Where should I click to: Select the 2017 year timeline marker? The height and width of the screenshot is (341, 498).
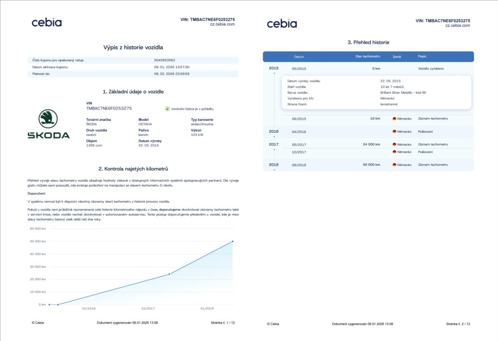[x=273, y=144]
